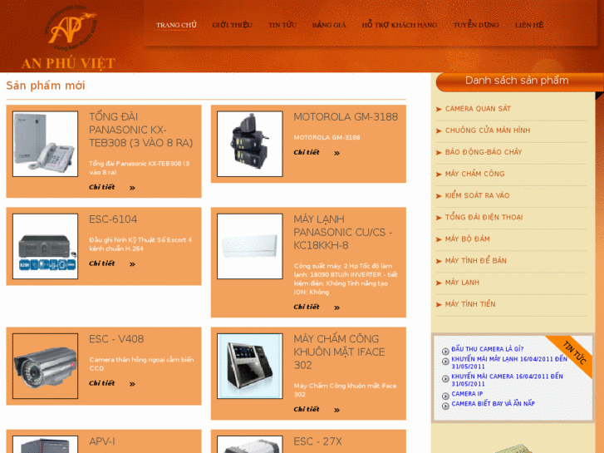Click arrow icon beside Kiểm Soát Ra Vào
The width and height of the screenshot is (604, 453).
coord(439,196)
